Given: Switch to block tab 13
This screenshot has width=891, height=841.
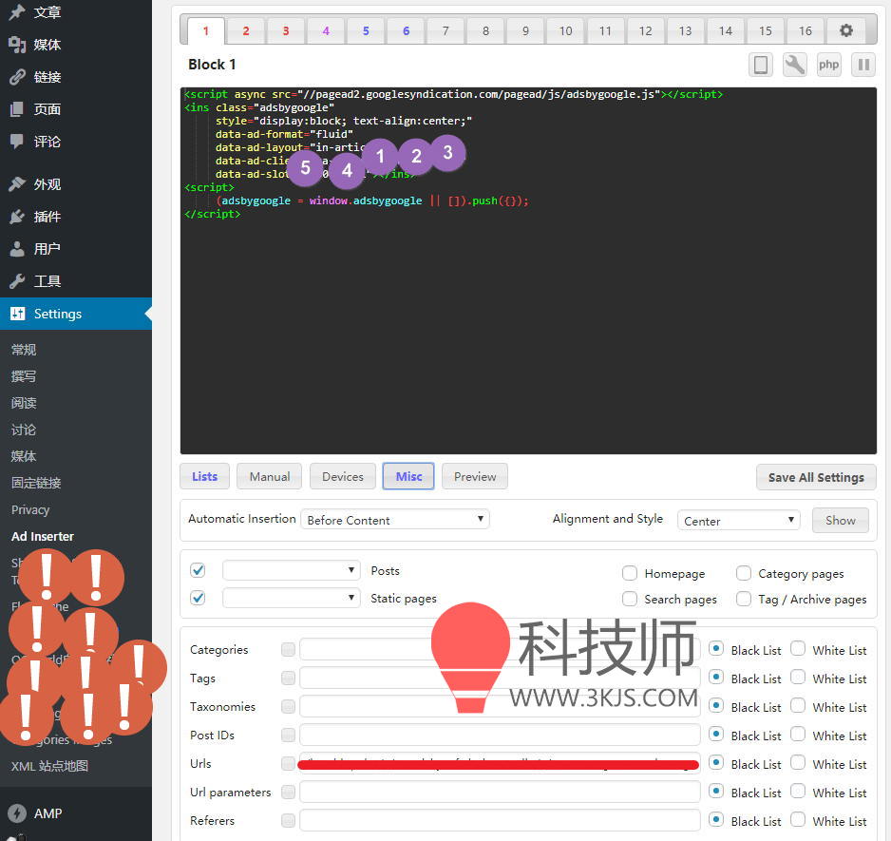Looking at the screenshot, I should (x=685, y=30).
